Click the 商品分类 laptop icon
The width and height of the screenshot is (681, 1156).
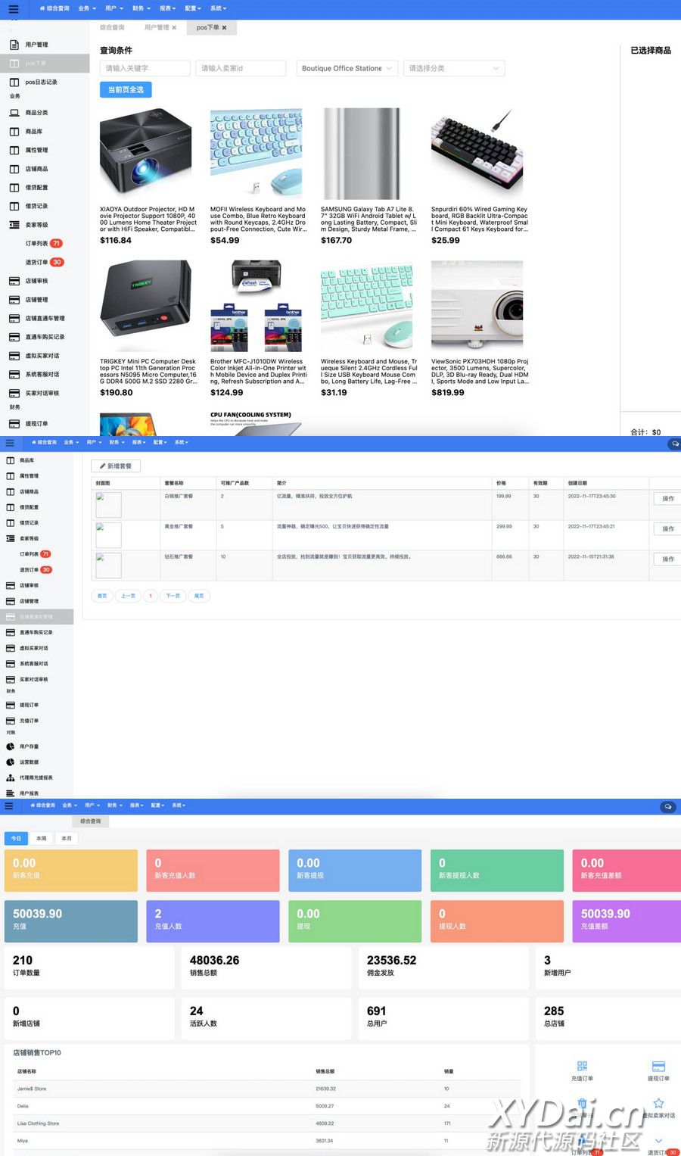tap(14, 113)
